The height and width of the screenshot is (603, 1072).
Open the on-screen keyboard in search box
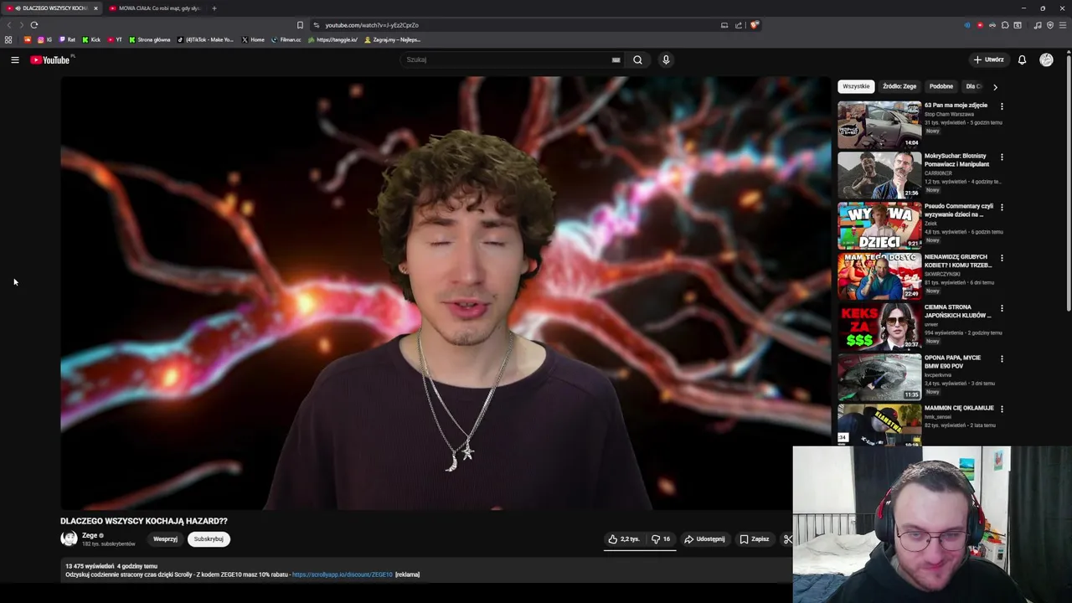coord(616,59)
